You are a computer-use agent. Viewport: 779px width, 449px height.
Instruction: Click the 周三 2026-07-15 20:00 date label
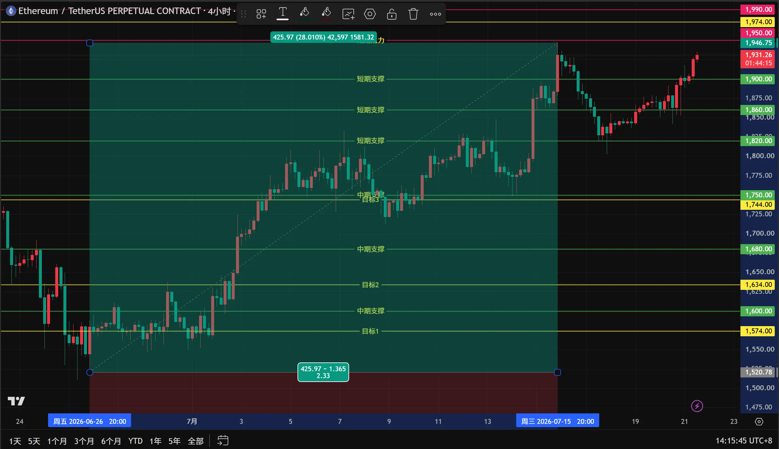point(558,421)
